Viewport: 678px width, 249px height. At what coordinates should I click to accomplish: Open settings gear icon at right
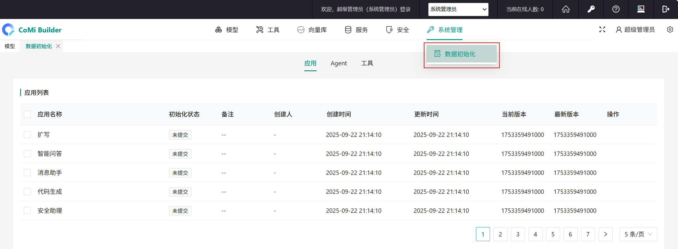tap(670, 29)
